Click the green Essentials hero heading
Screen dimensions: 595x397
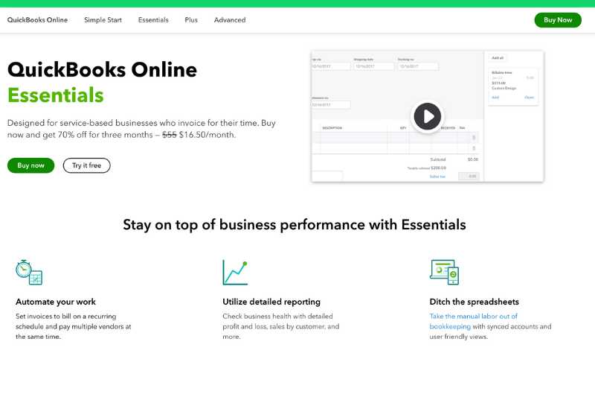55,95
